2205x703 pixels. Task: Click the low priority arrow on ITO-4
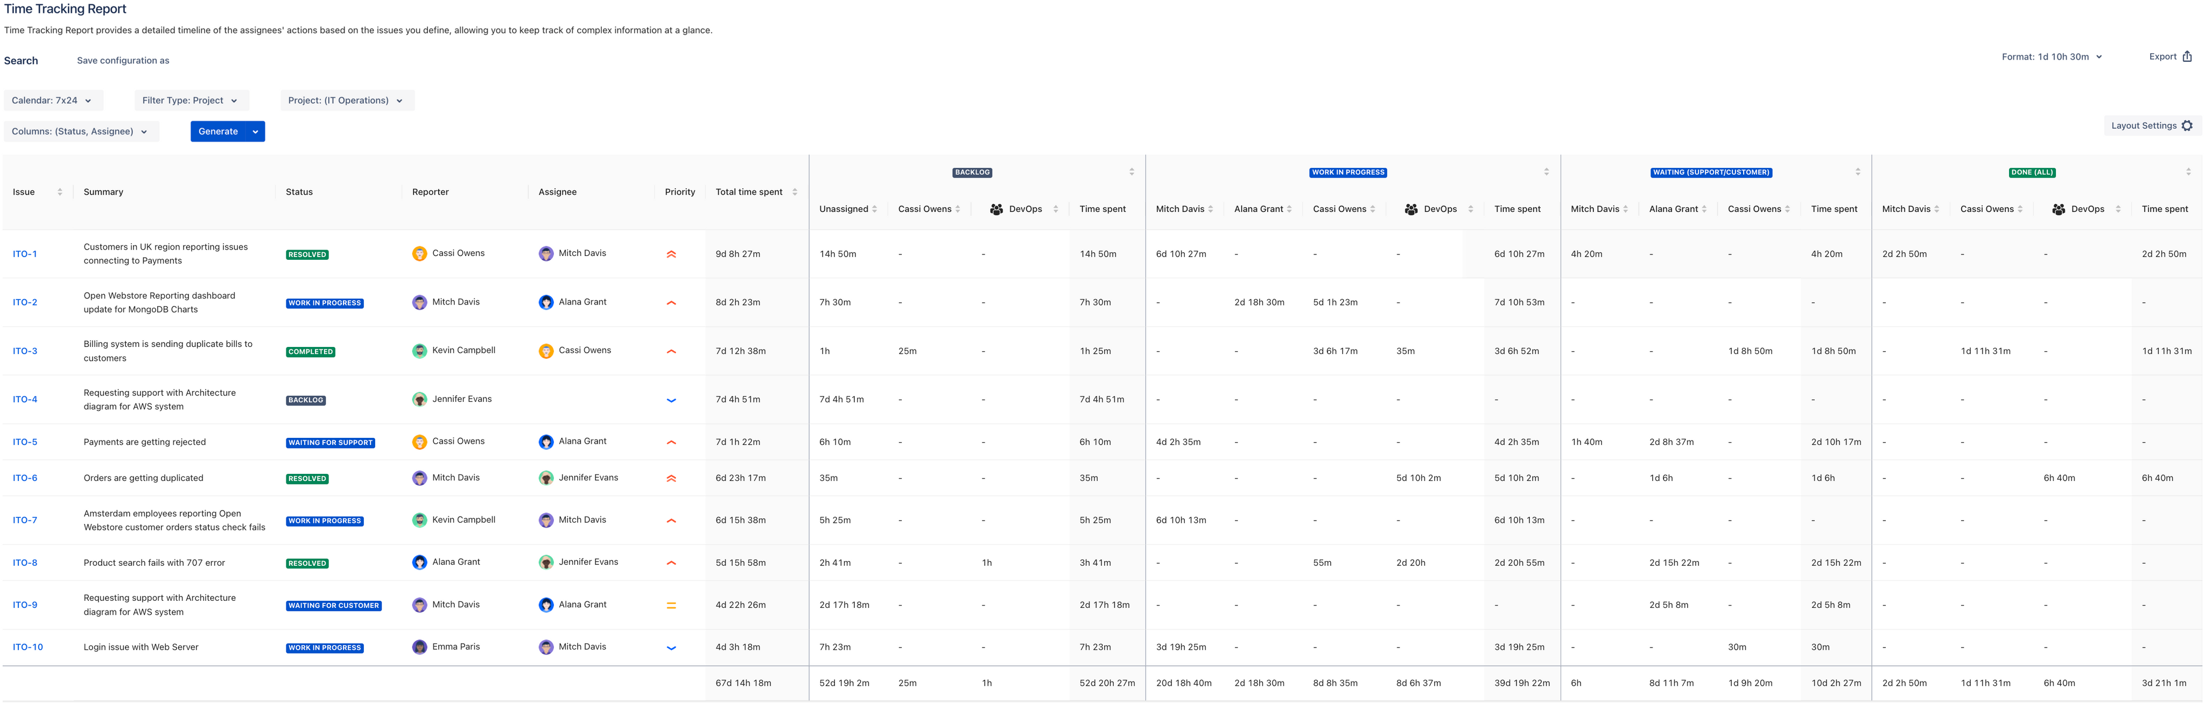click(x=671, y=400)
